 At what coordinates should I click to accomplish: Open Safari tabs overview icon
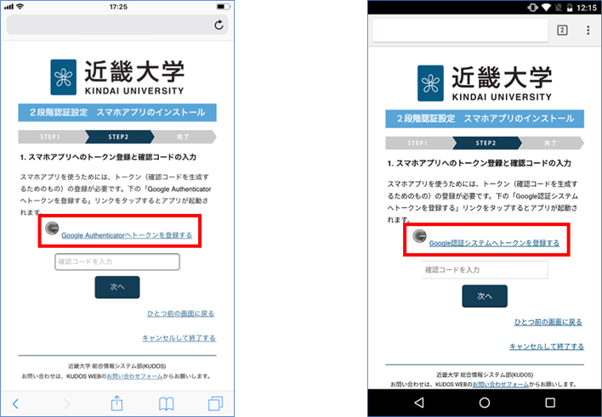click(215, 403)
